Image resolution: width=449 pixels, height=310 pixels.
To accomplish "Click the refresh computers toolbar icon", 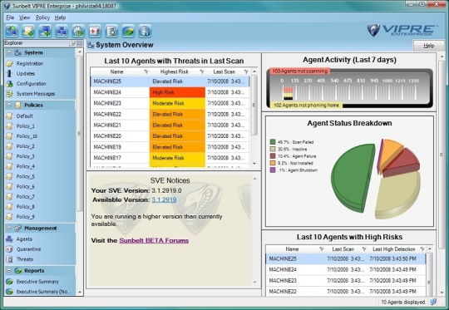I will tap(12, 31).
